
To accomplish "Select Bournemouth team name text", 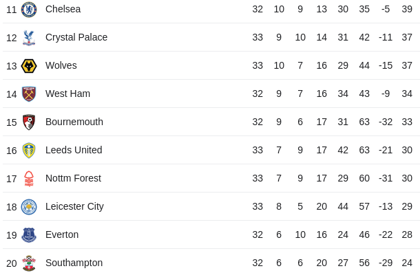I will 74,122.
